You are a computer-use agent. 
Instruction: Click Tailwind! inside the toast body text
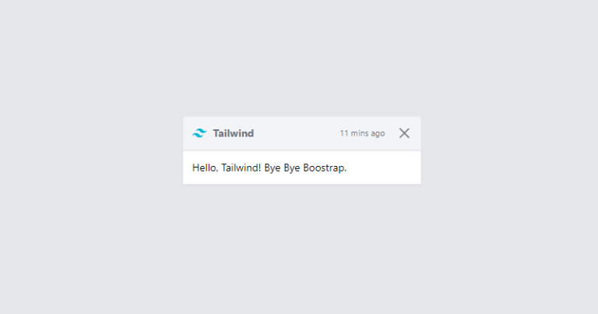click(x=241, y=168)
